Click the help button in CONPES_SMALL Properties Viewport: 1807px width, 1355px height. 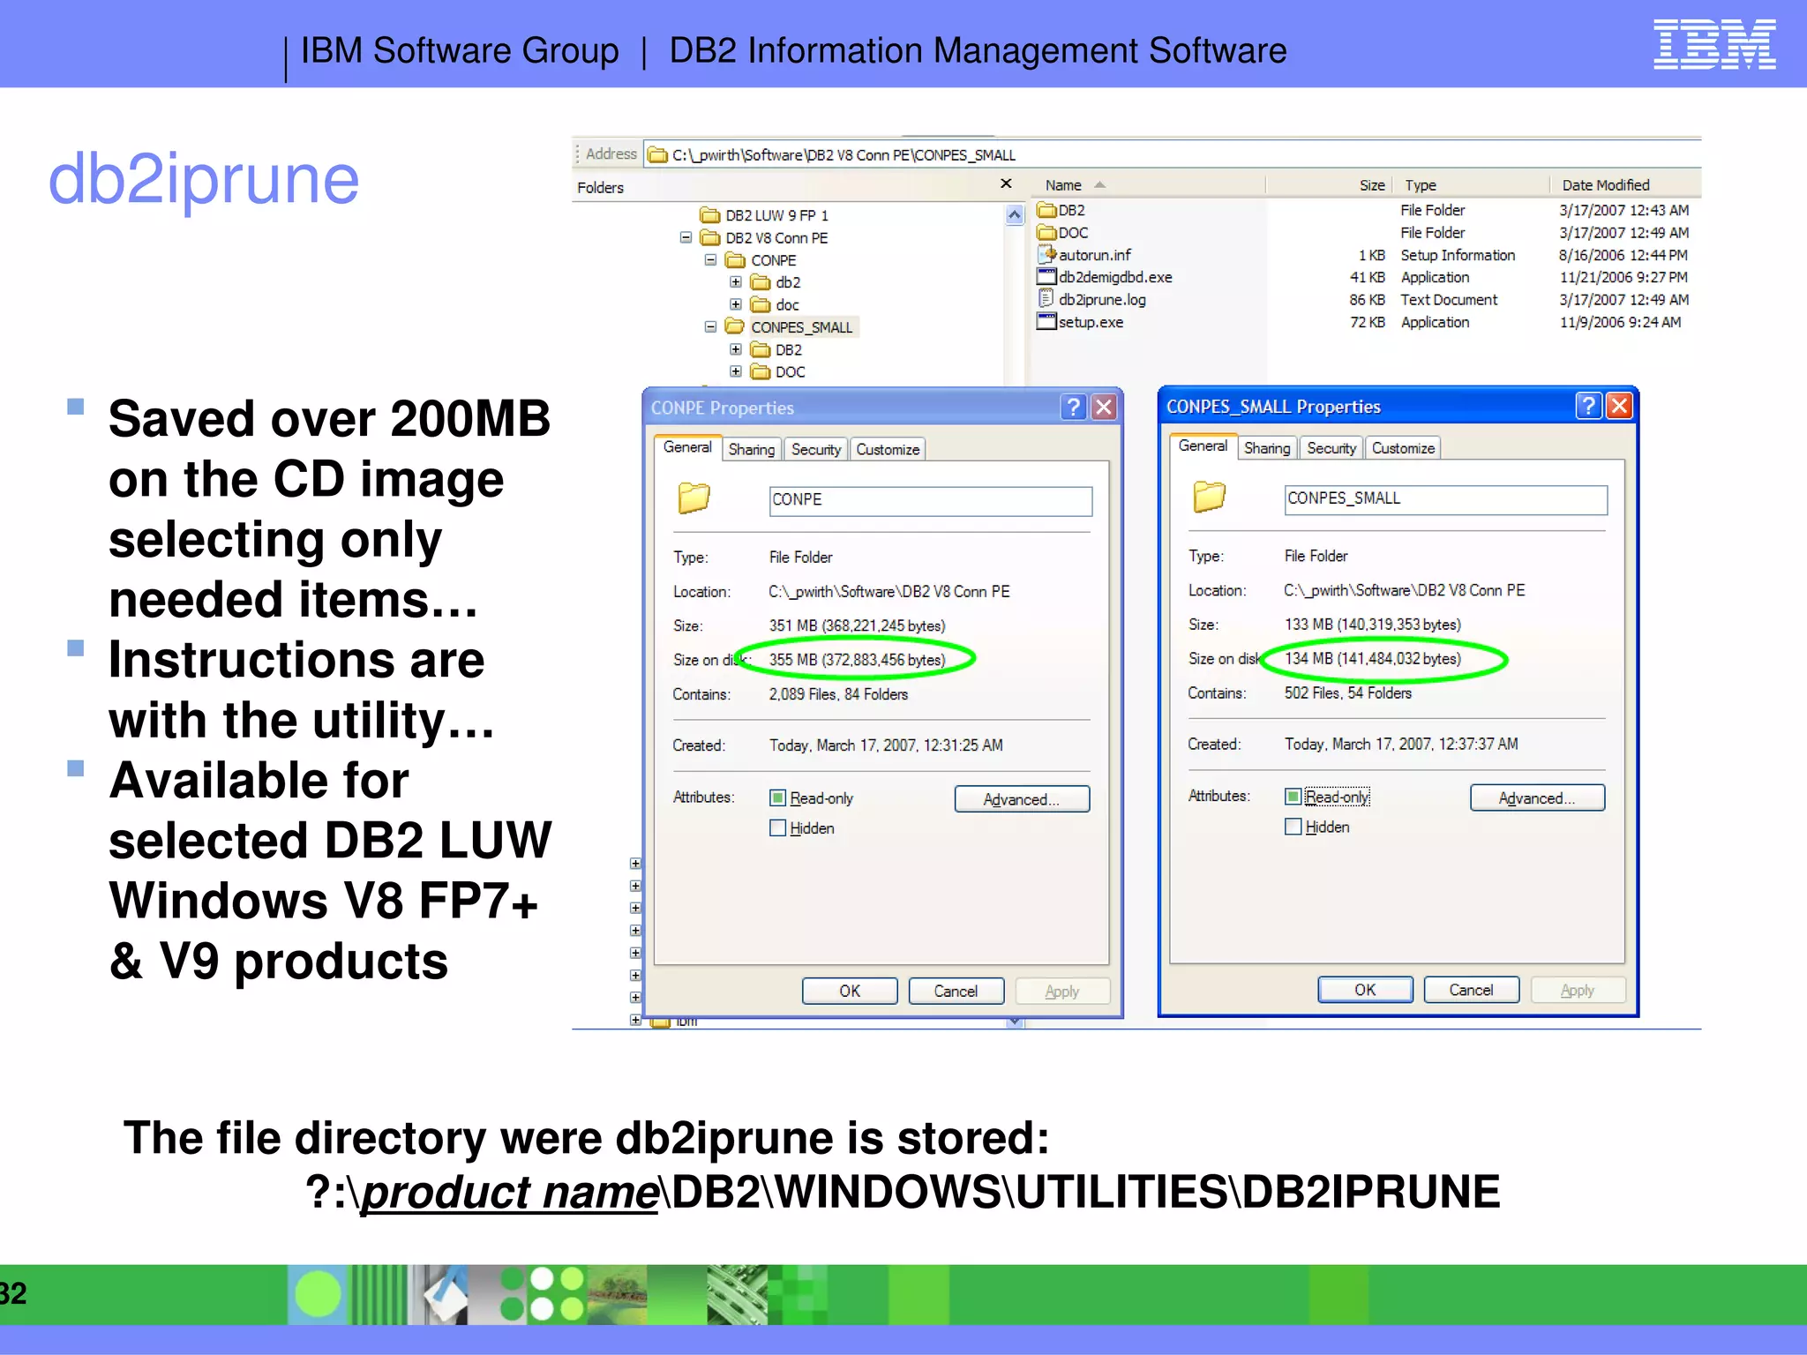(1588, 406)
